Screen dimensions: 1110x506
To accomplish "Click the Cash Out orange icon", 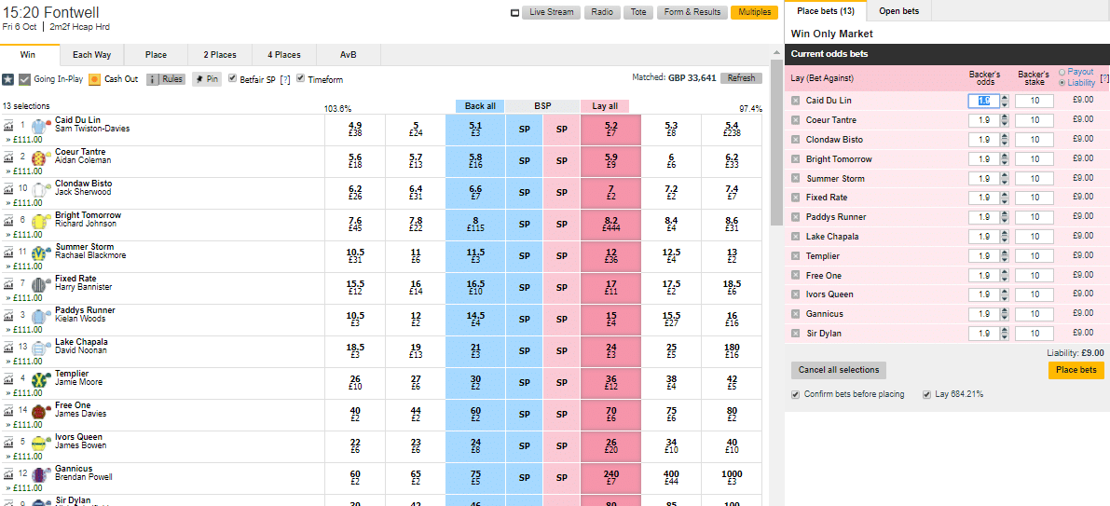I will coord(95,79).
